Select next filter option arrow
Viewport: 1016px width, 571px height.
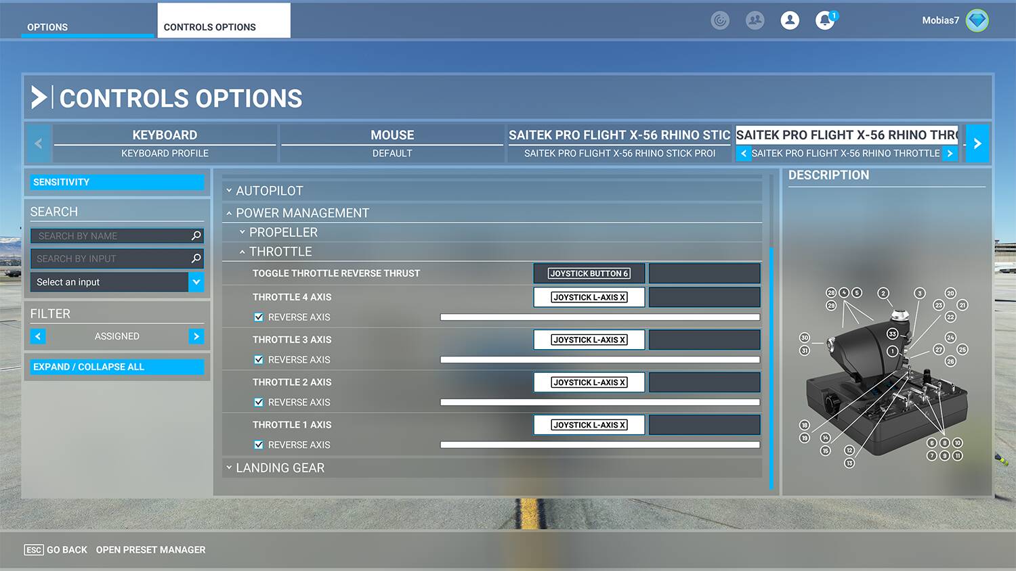point(196,336)
